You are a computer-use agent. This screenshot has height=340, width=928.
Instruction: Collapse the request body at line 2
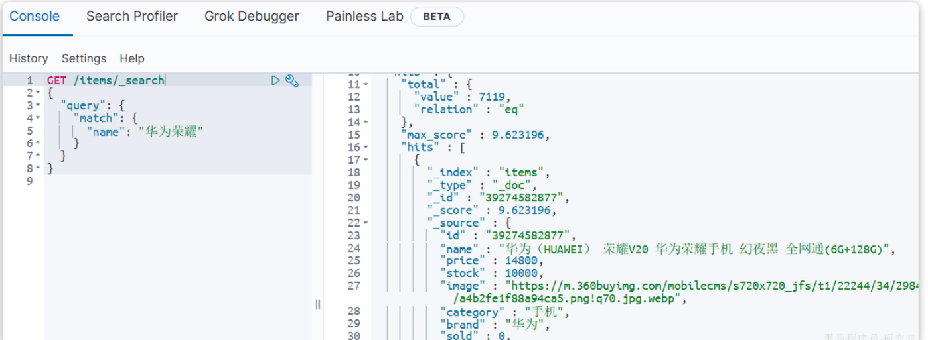pos(38,93)
